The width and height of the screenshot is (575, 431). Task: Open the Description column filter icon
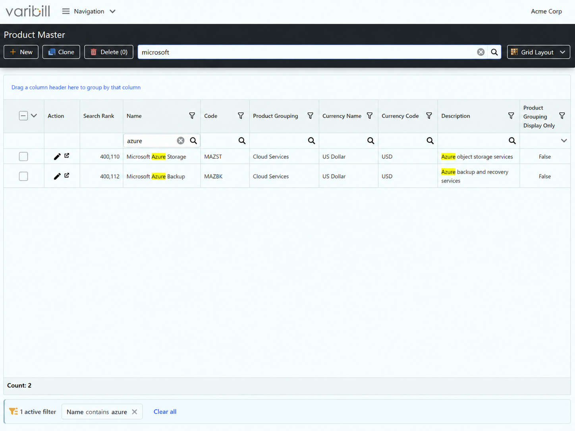(511, 115)
